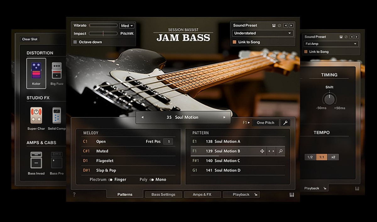Viewport: 377px width, 222px height.
Task: Select the PitchW. label next to Impact
Action: pos(127,33)
